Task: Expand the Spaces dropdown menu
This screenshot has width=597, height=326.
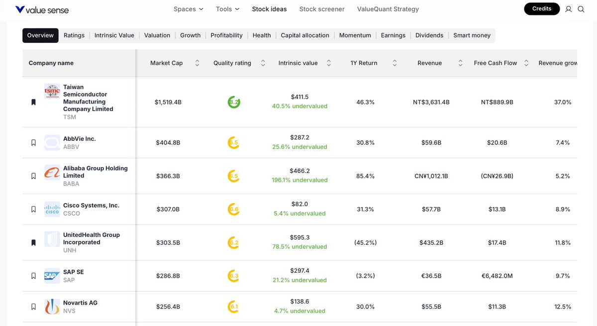Action: 188,9
